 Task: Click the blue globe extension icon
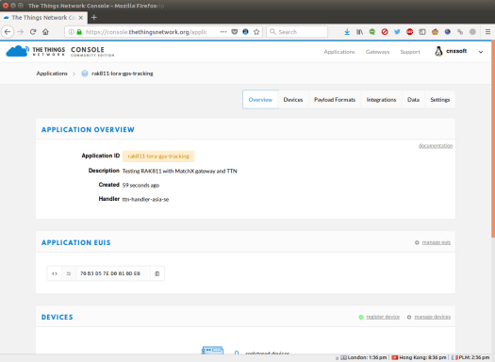pos(447,32)
